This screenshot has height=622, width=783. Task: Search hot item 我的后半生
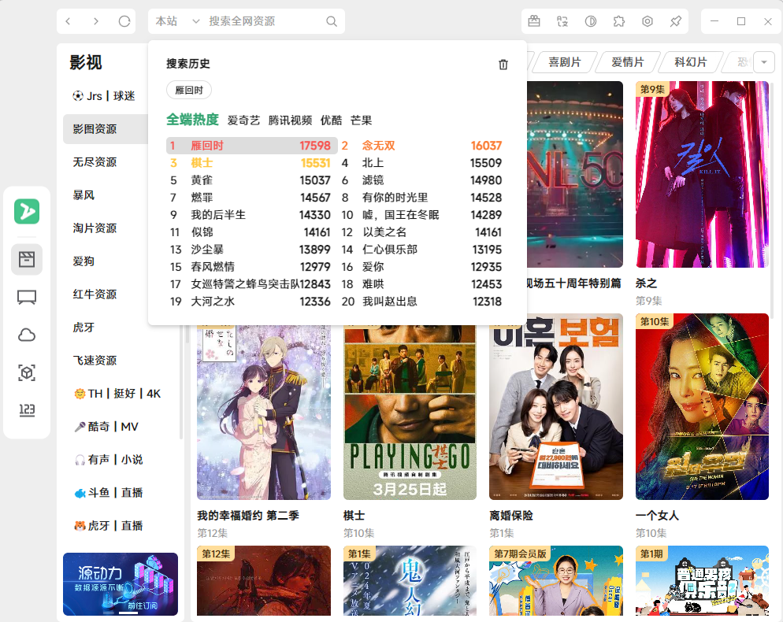click(x=252, y=215)
